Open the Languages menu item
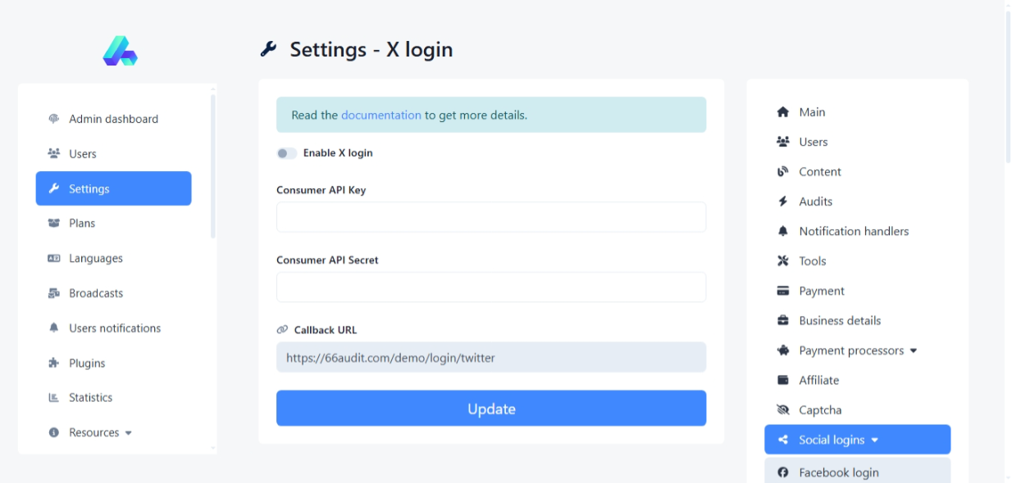 click(x=95, y=259)
